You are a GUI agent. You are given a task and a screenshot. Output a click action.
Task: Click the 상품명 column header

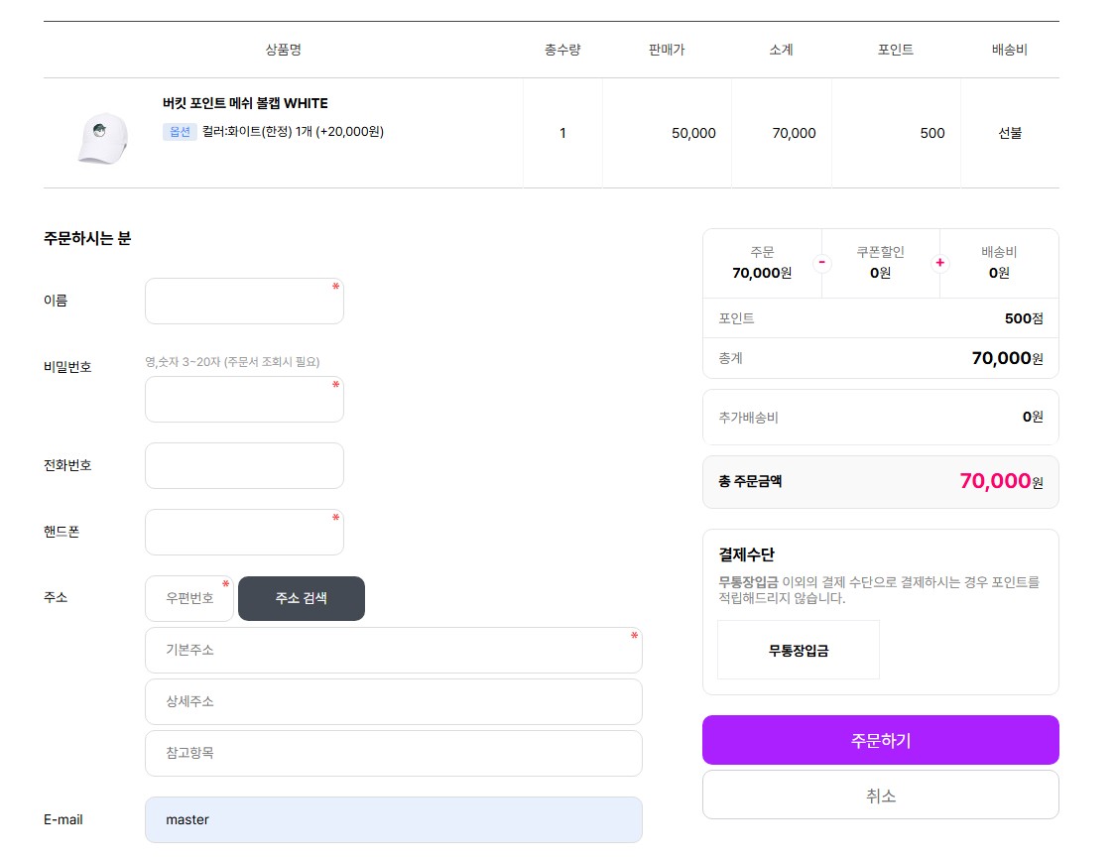283,50
